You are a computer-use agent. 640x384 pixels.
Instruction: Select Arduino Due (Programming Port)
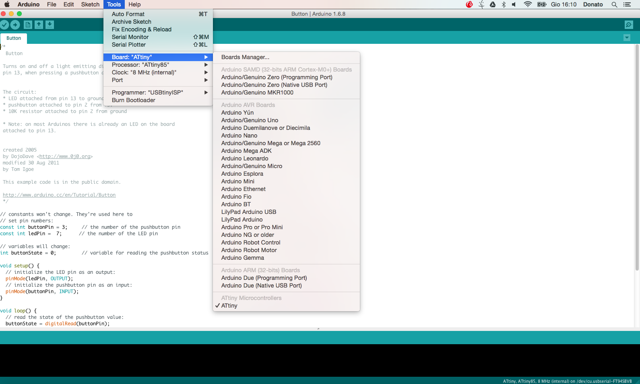pyautogui.click(x=286, y=278)
